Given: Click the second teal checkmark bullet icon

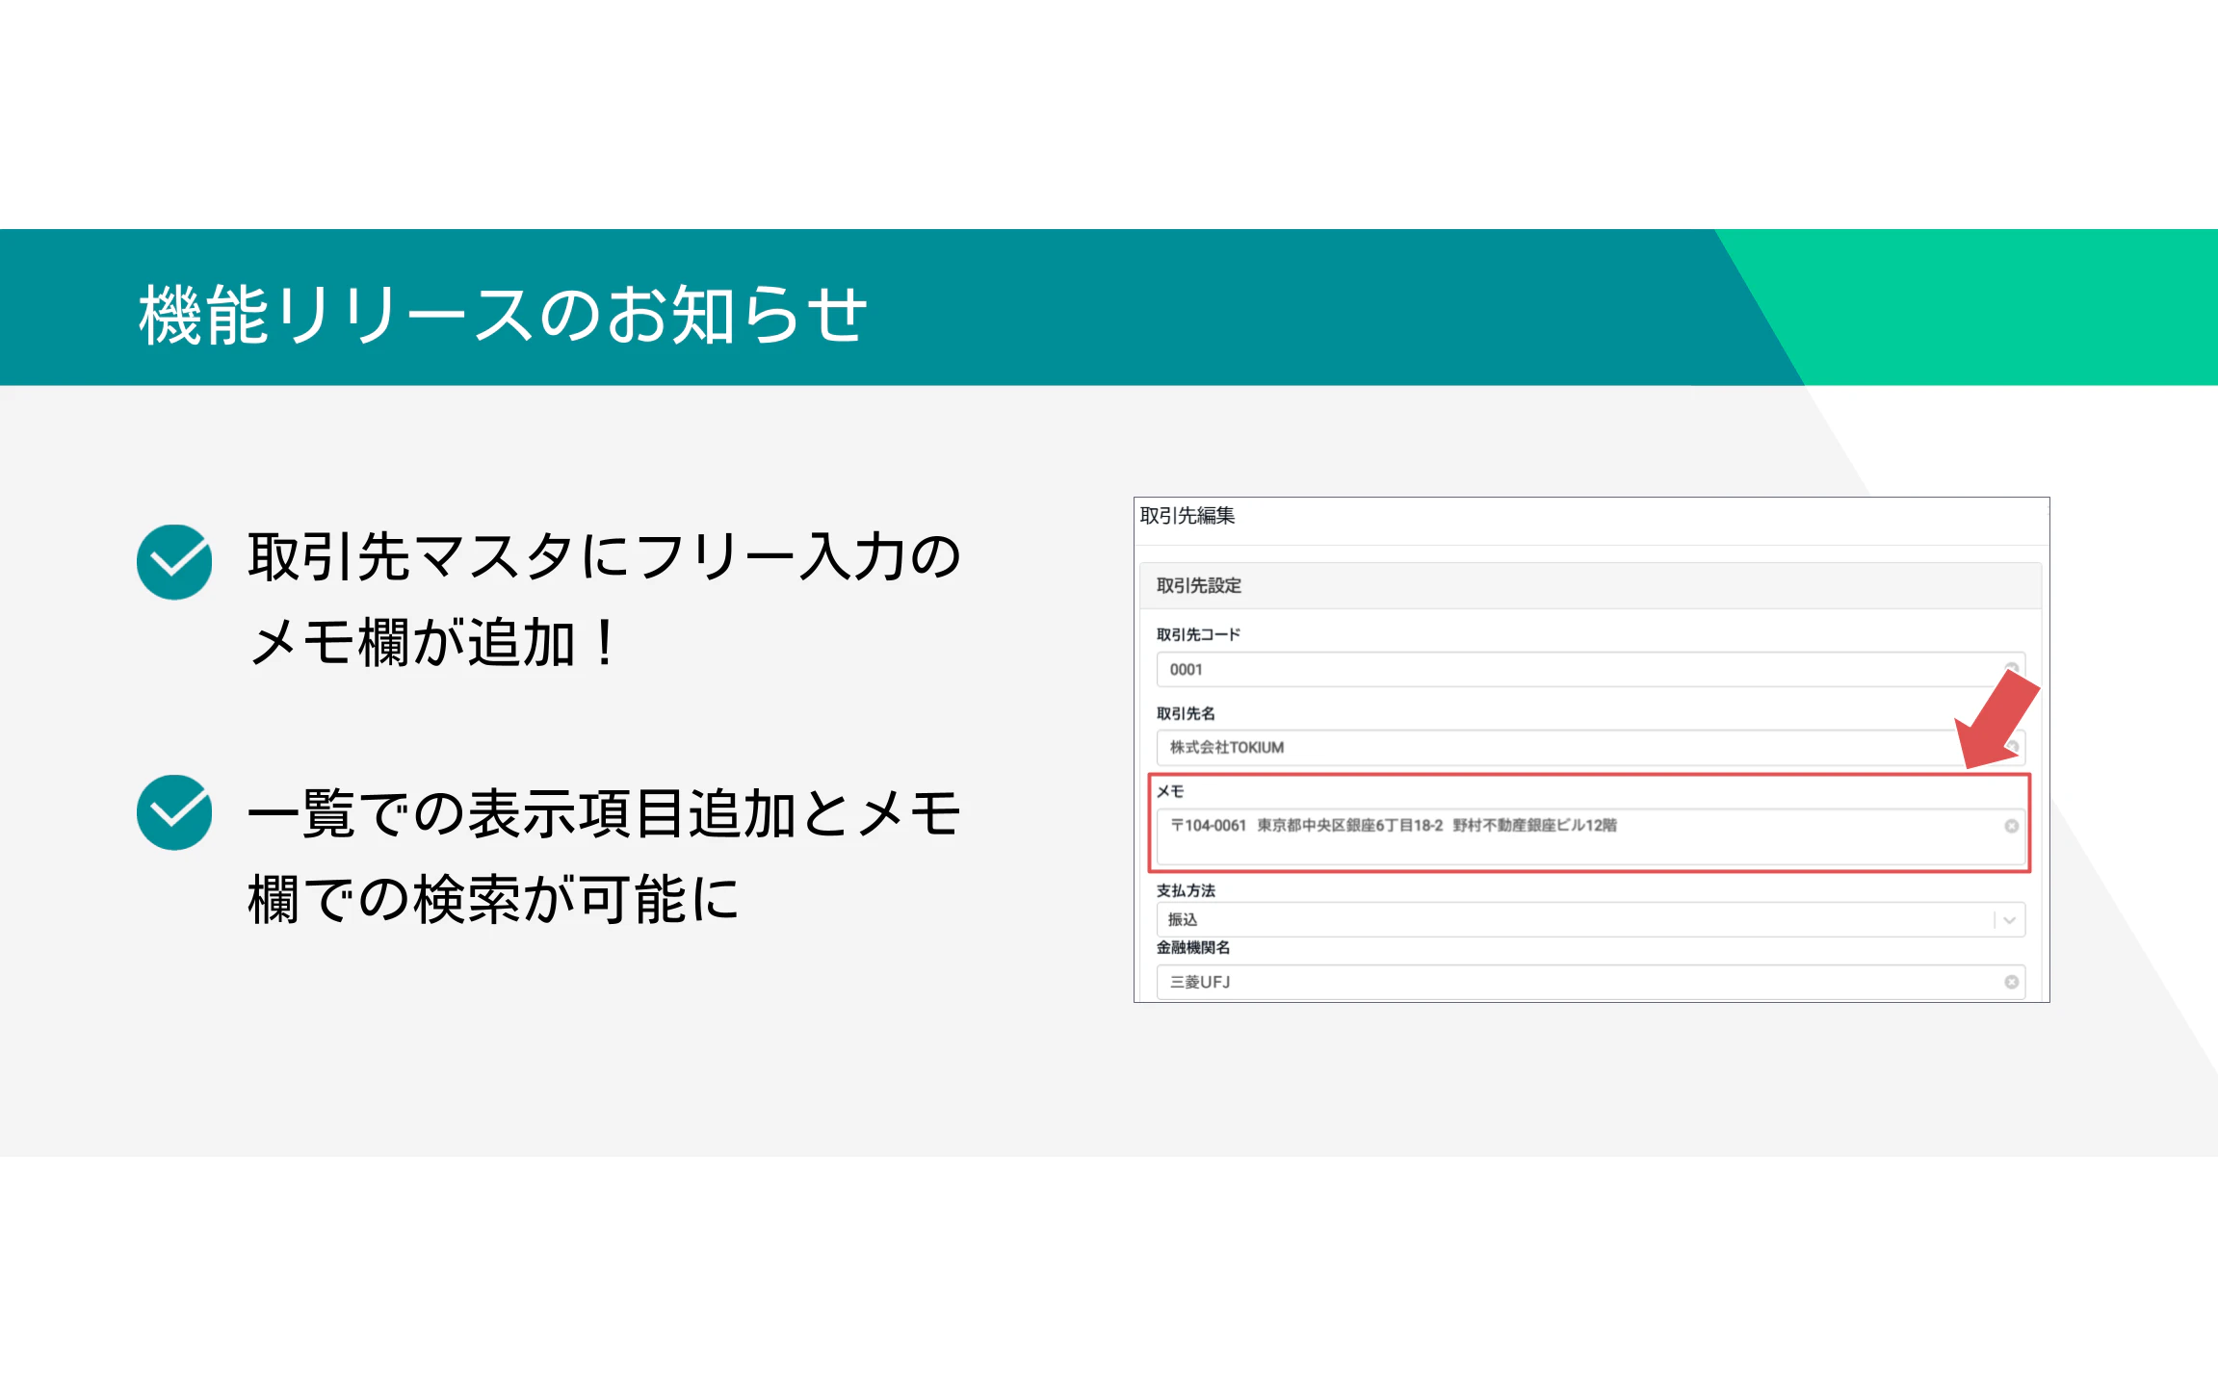Looking at the screenshot, I should point(174,812).
